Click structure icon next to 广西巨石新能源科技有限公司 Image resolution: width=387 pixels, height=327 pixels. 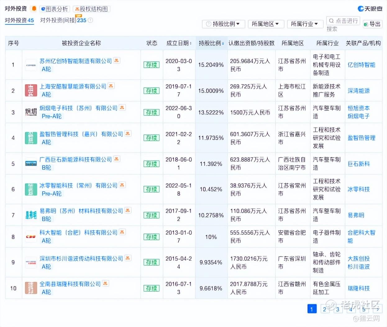pos(116,159)
